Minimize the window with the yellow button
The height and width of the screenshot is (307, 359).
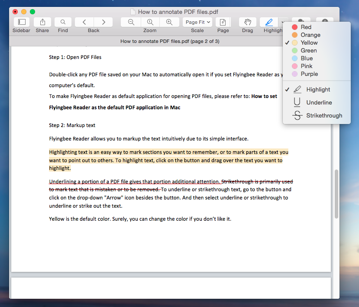point(24,12)
